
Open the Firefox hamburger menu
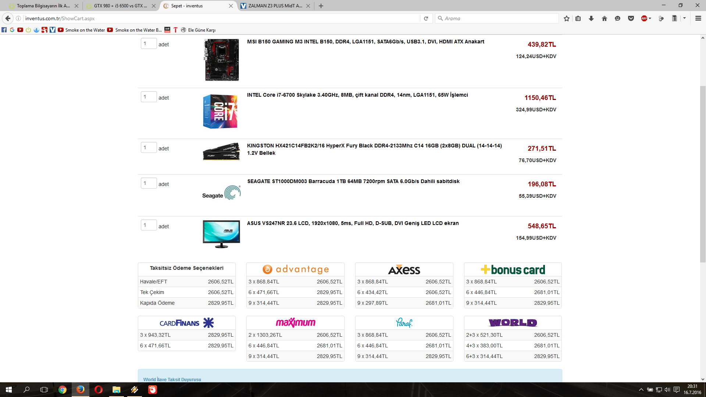pos(698,18)
